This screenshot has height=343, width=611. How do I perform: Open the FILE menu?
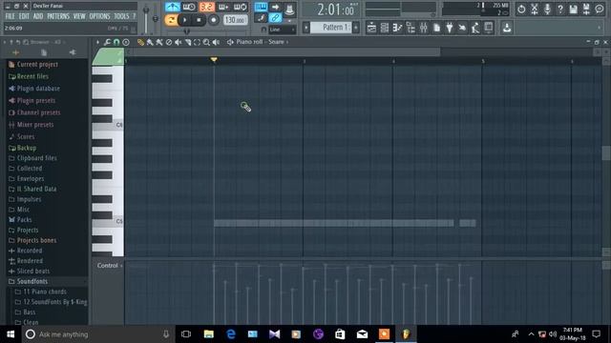click(x=10, y=16)
